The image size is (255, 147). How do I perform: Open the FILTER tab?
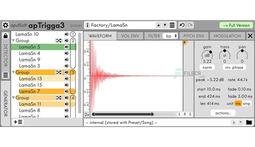[x=154, y=36]
